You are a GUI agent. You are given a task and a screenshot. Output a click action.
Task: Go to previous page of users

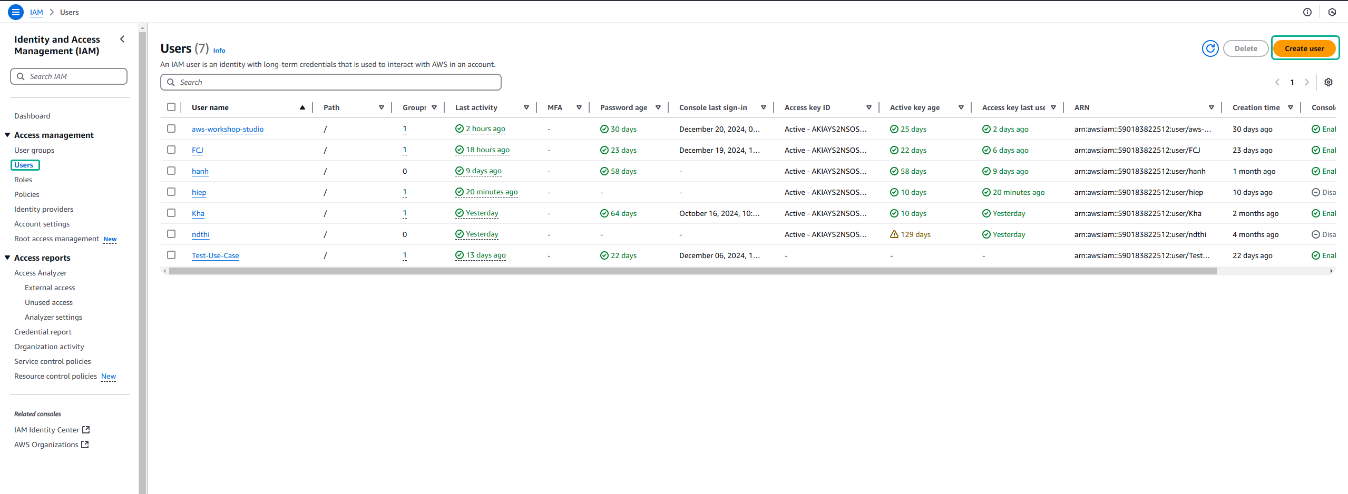(1277, 82)
